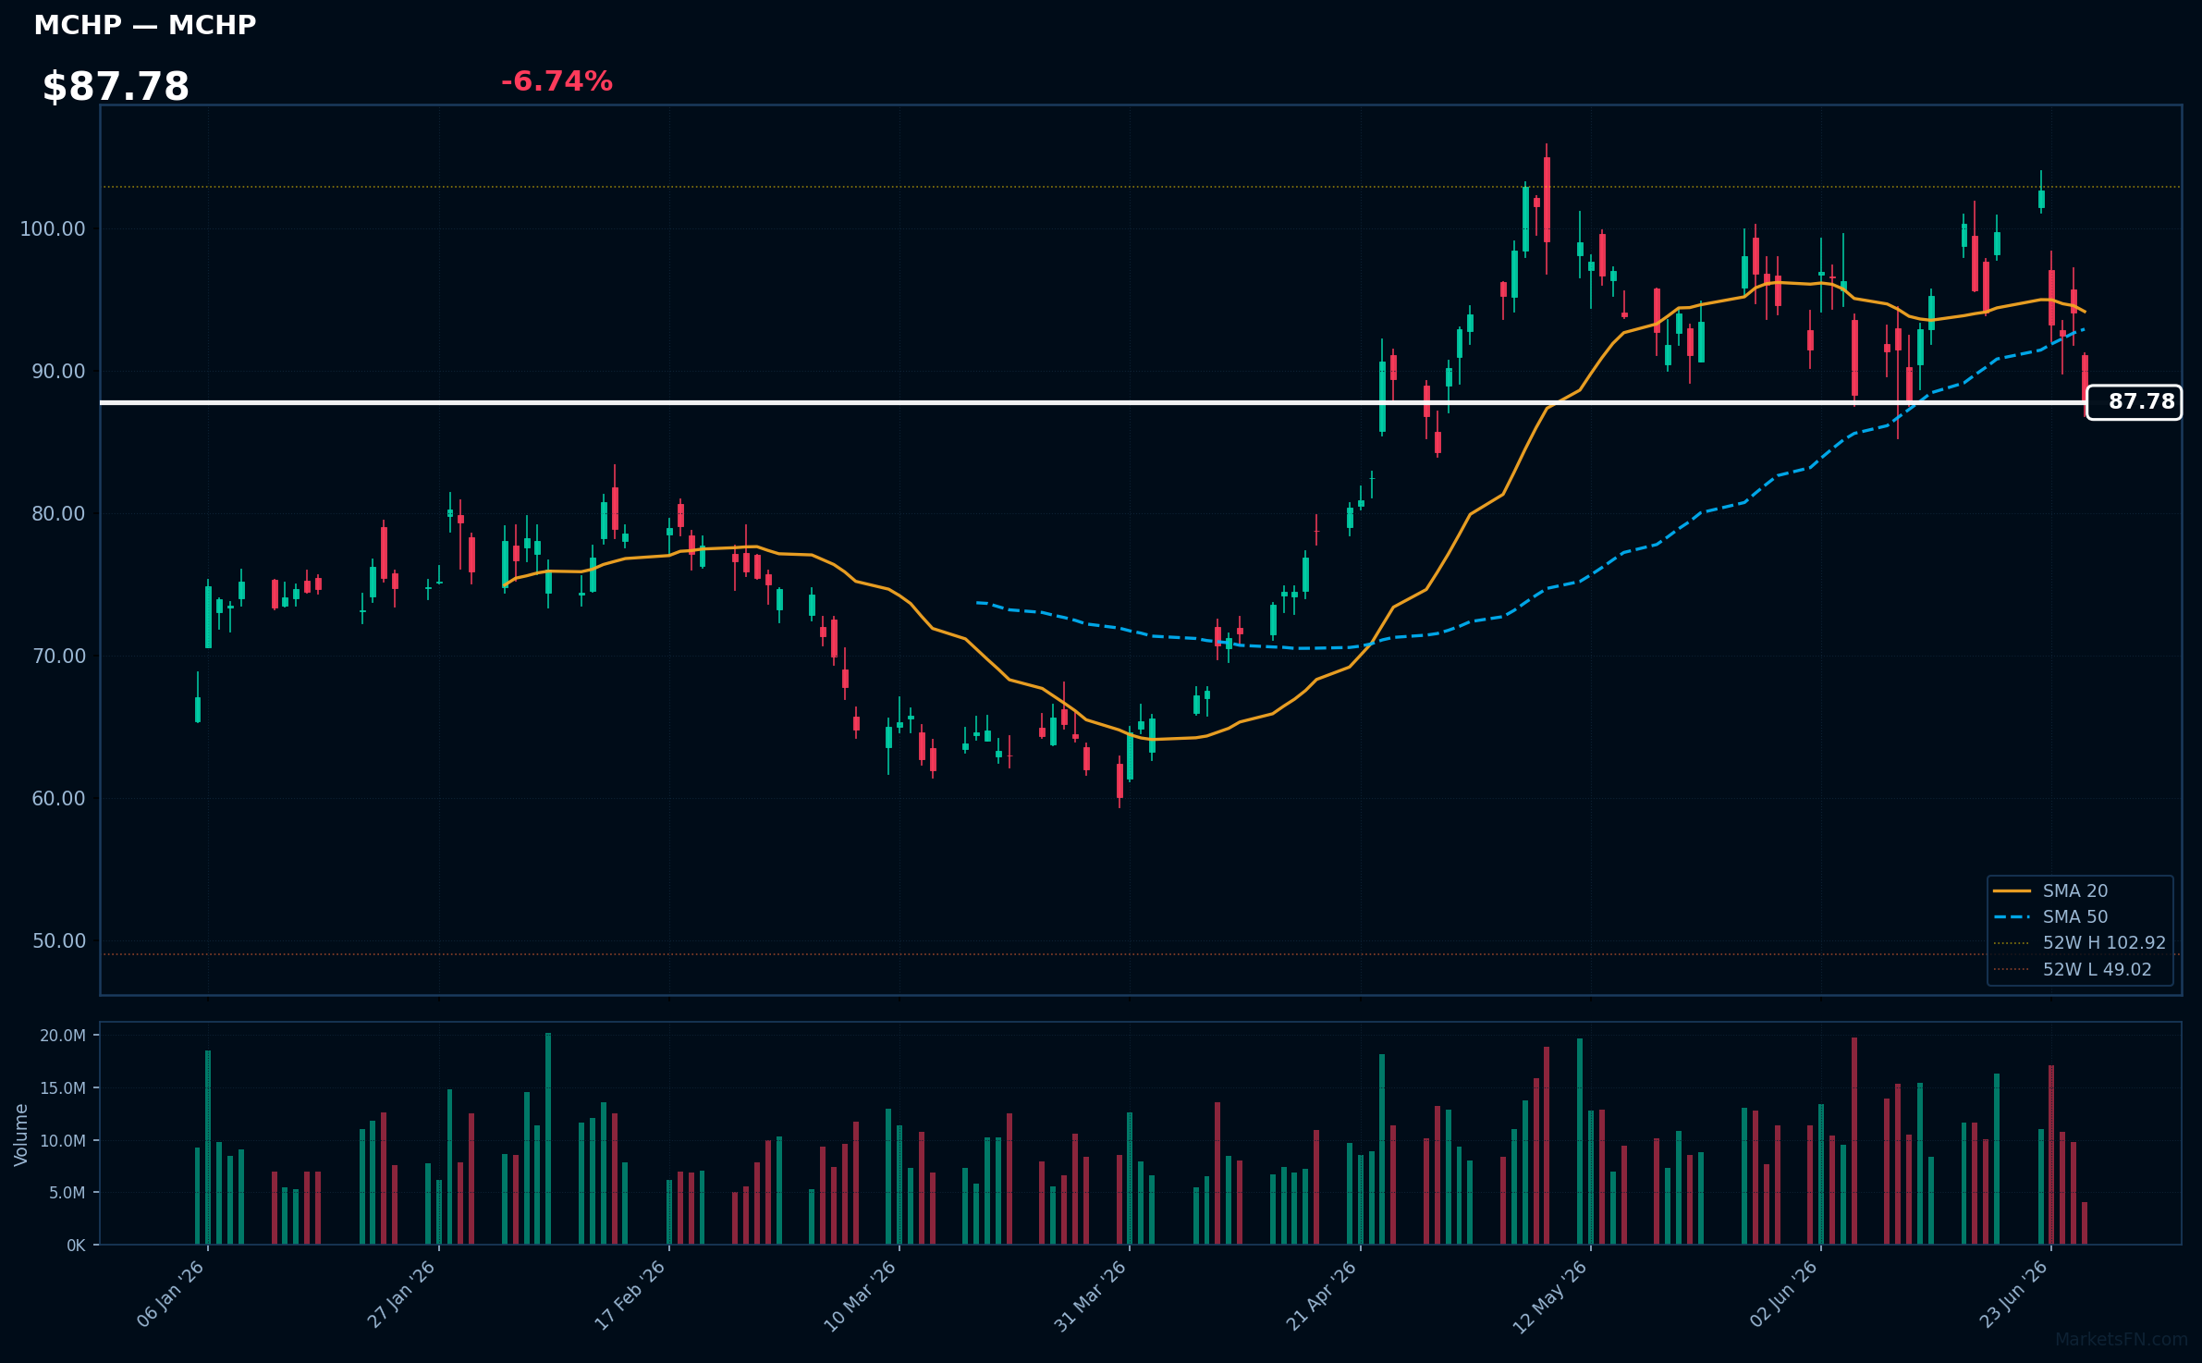Click the -6.74% change percentage
The image size is (2202, 1363).
tap(557, 81)
